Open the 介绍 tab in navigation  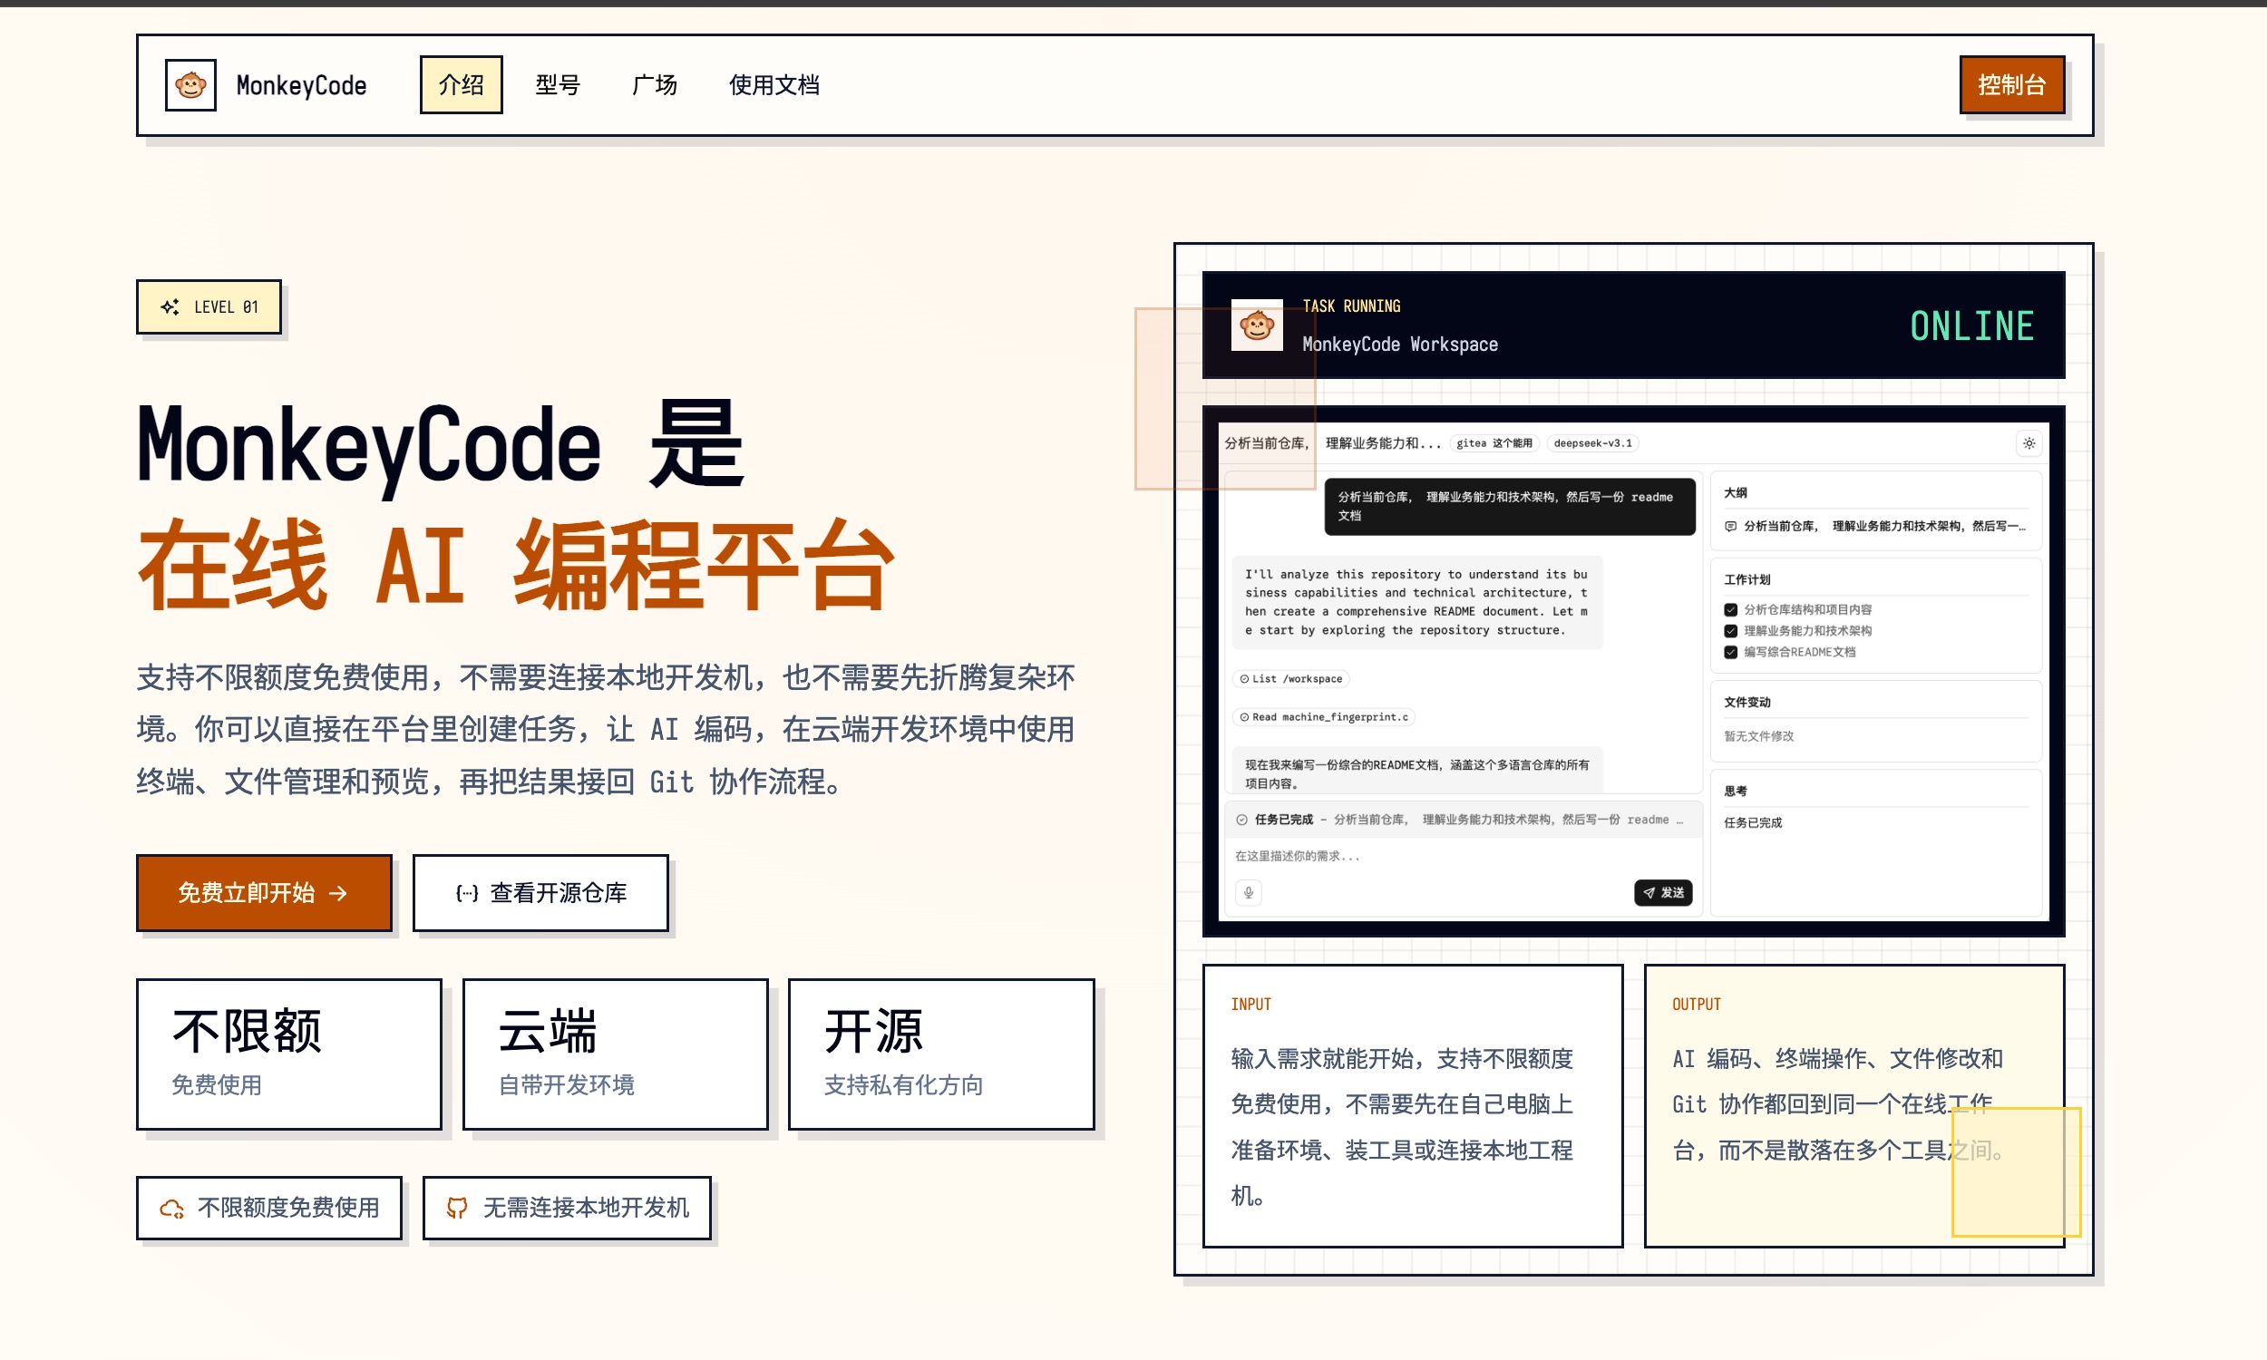tap(461, 85)
